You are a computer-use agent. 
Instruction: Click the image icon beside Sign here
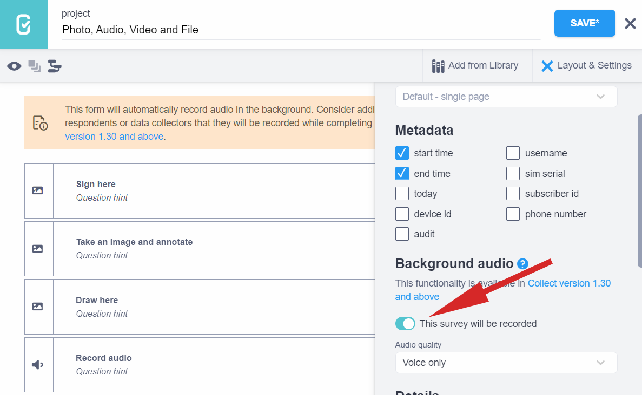coord(38,190)
